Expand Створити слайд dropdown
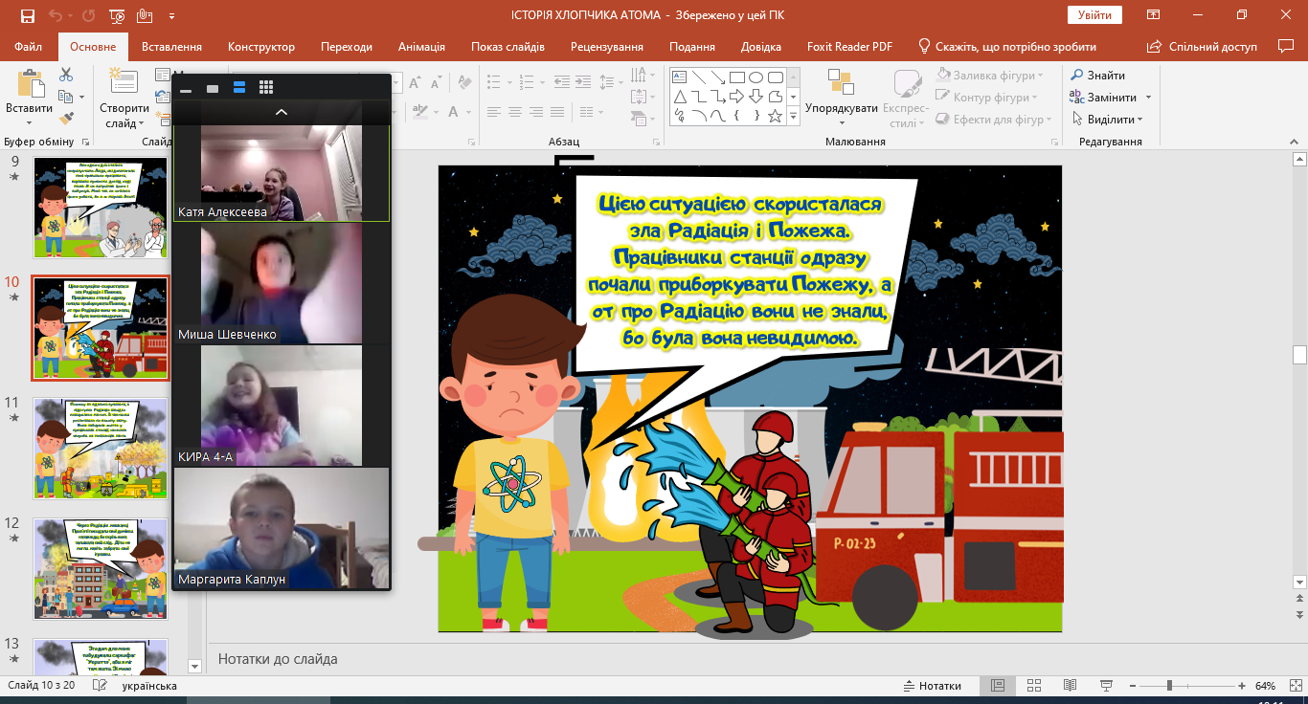Screen dimensions: 1308x704 tap(141, 123)
